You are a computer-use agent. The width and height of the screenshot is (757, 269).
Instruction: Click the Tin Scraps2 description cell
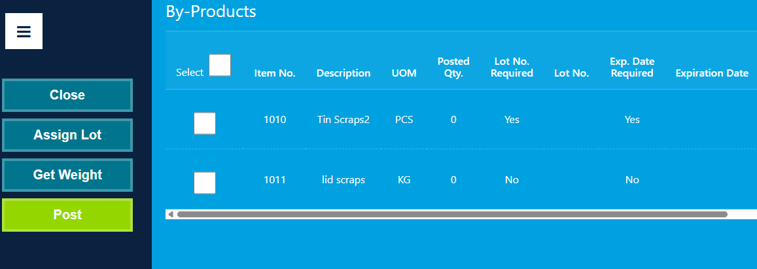343,120
